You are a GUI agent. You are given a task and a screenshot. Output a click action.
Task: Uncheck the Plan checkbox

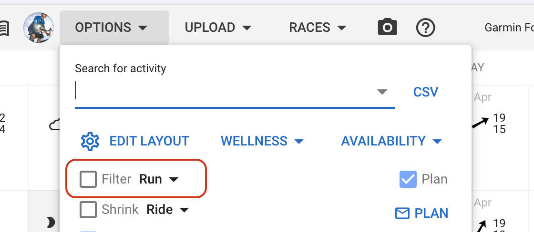(408, 179)
